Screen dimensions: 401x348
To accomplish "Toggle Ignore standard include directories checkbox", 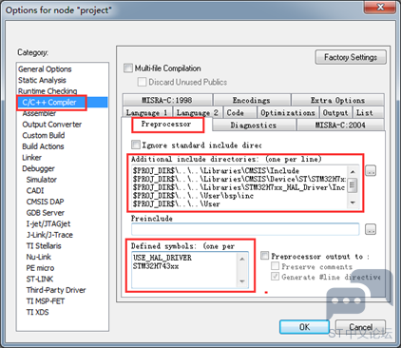I will pyautogui.click(x=136, y=145).
